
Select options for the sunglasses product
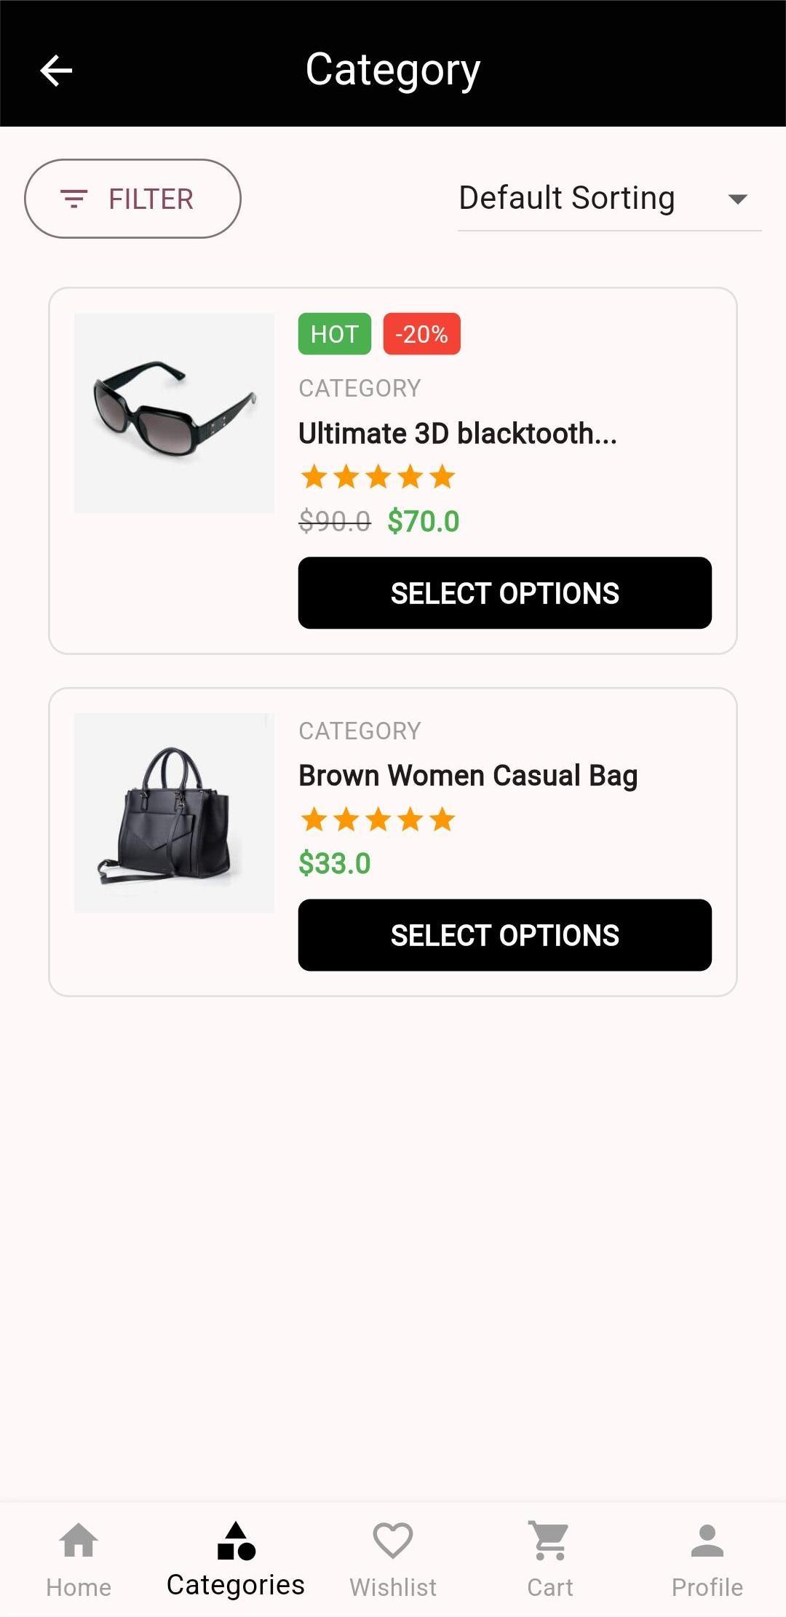[504, 593]
